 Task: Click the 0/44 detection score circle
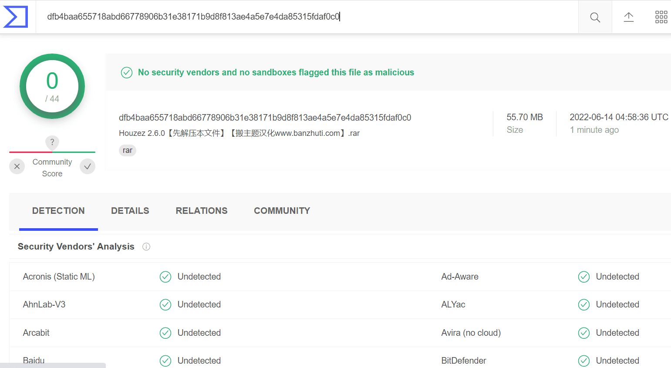pos(52,86)
